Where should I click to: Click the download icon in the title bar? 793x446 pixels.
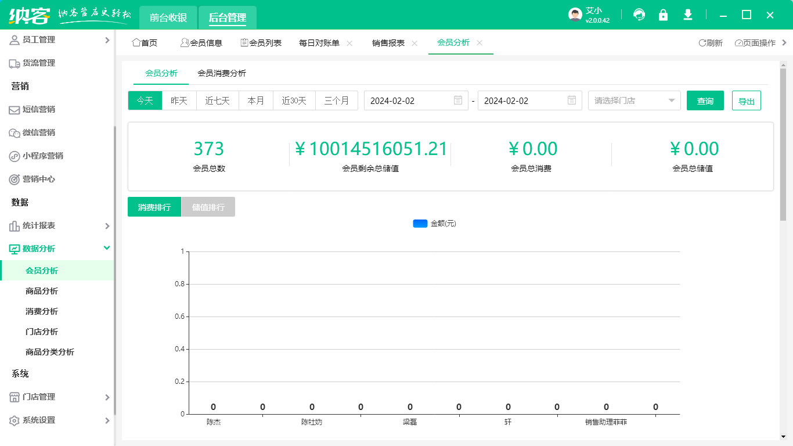coord(687,15)
